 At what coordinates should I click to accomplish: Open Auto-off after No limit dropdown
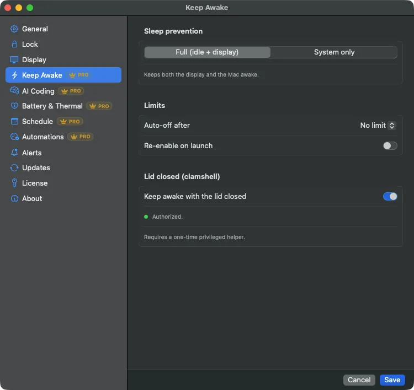click(x=378, y=126)
